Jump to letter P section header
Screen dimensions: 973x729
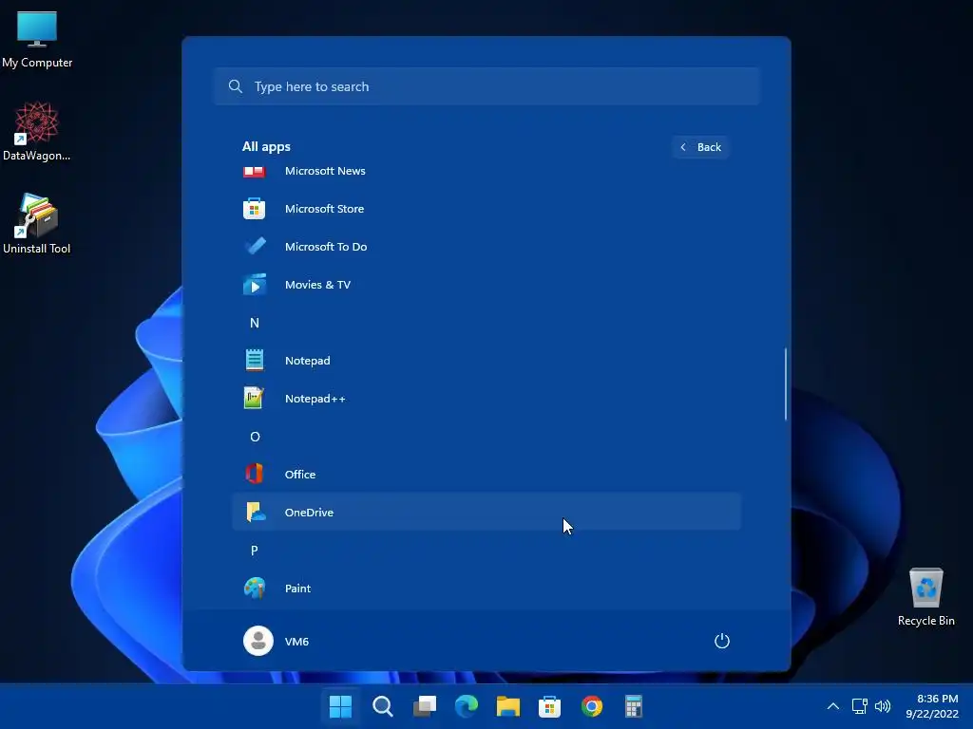(x=255, y=550)
